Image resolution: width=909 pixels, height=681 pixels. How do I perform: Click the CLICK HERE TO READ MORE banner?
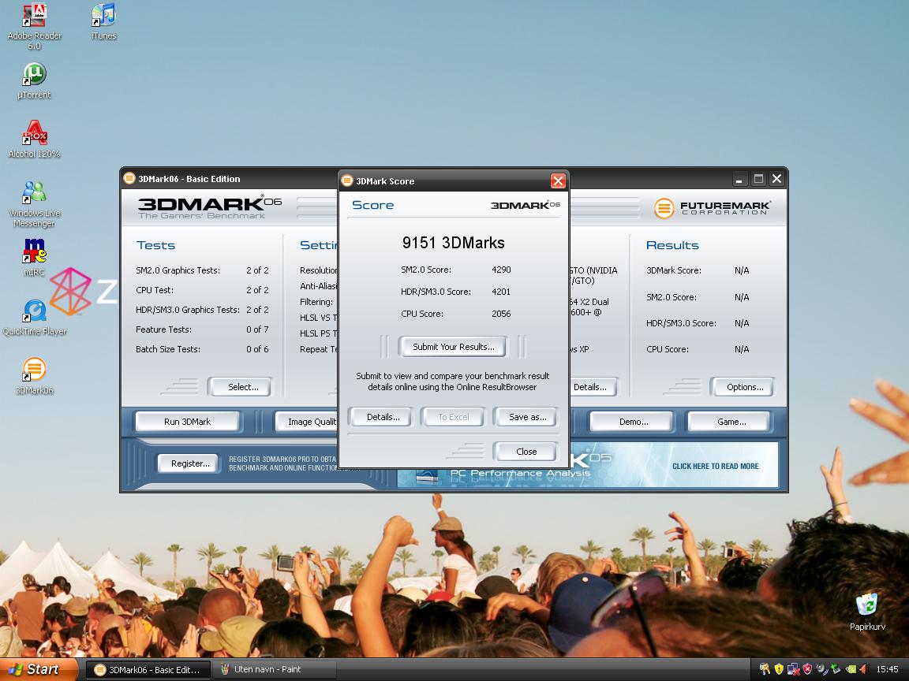715,466
